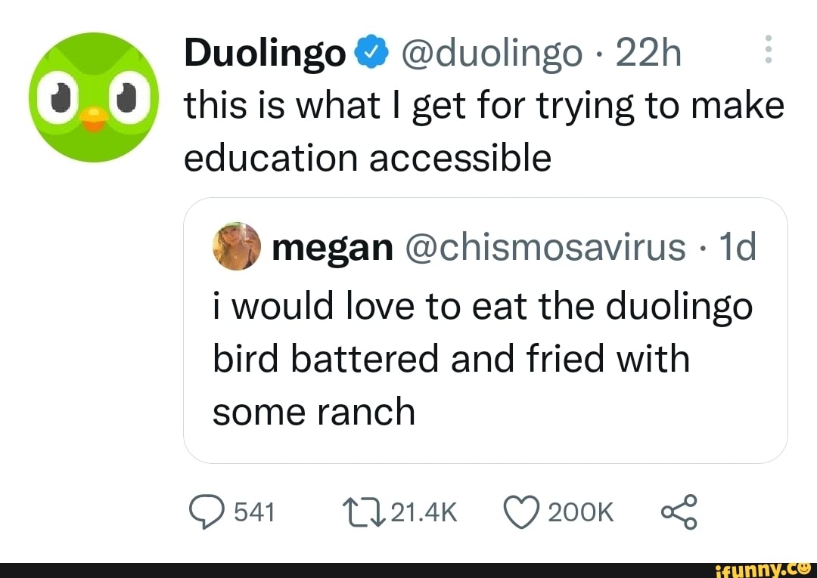
Task: Click the Duolingo display name
Action: point(263,51)
